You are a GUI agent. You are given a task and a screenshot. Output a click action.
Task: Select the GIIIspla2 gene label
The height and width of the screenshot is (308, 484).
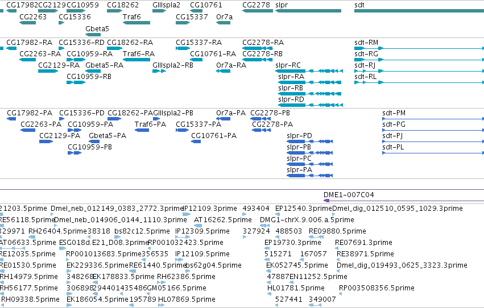click(x=166, y=5)
